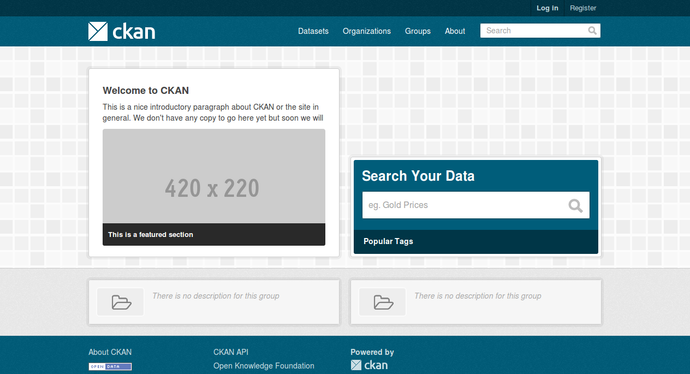
Task: Click the second group's folder icon
Action: [383, 302]
